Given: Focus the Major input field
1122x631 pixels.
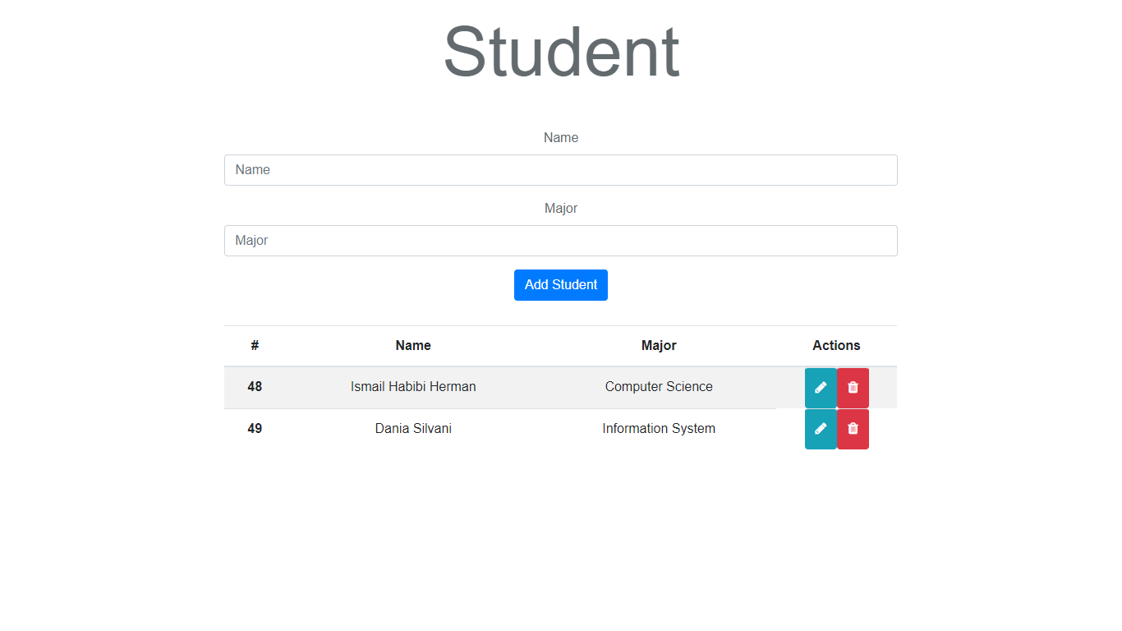Looking at the screenshot, I should click(x=561, y=241).
